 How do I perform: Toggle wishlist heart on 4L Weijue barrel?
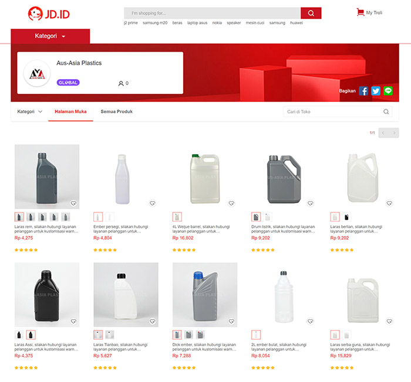pos(231,203)
